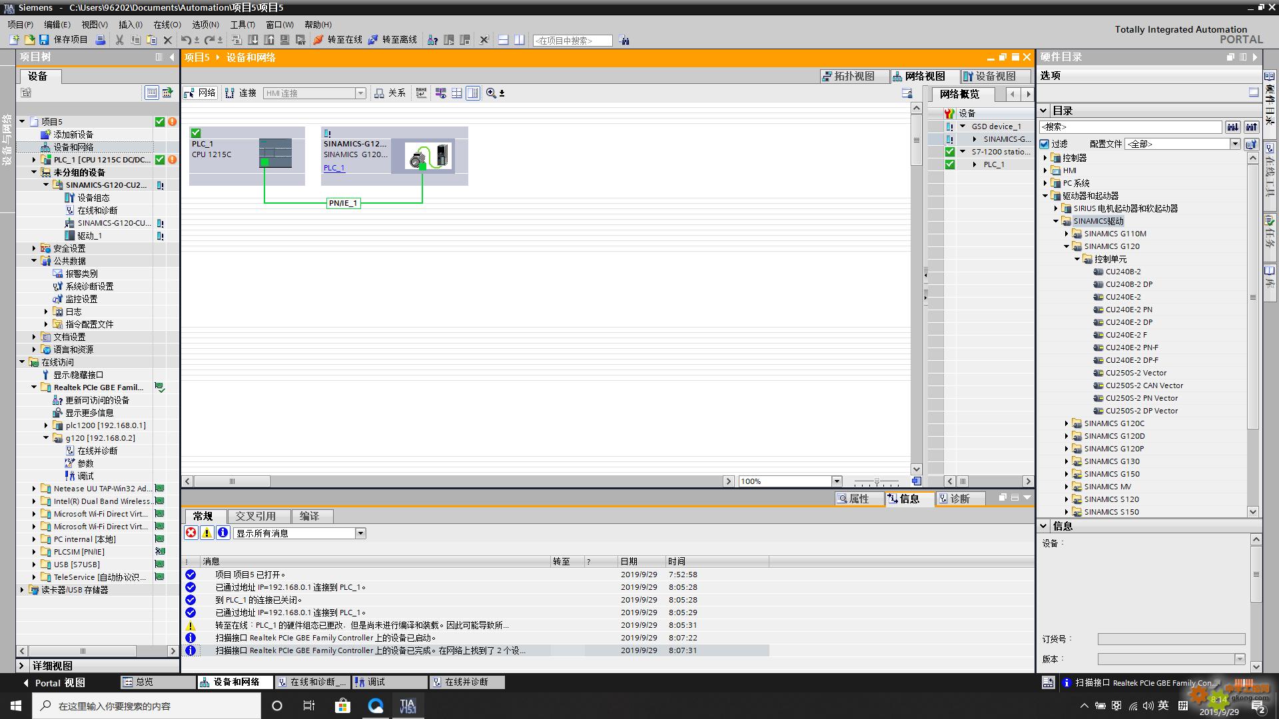Switch to 设备视图 tab

(996, 77)
